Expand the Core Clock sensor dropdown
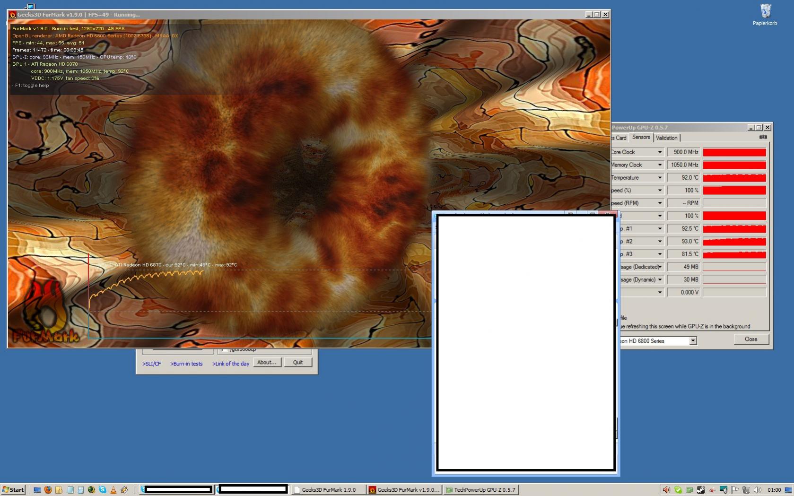This screenshot has height=496, width=794. click(x=660, y=152)
